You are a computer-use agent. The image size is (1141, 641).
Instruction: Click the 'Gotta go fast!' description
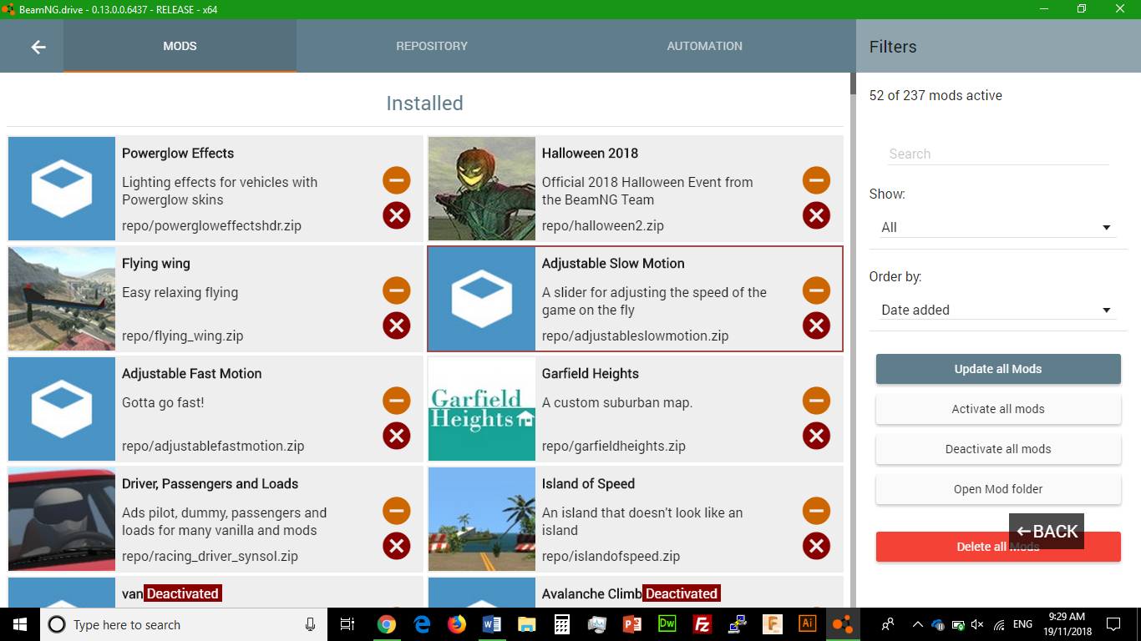163,402
